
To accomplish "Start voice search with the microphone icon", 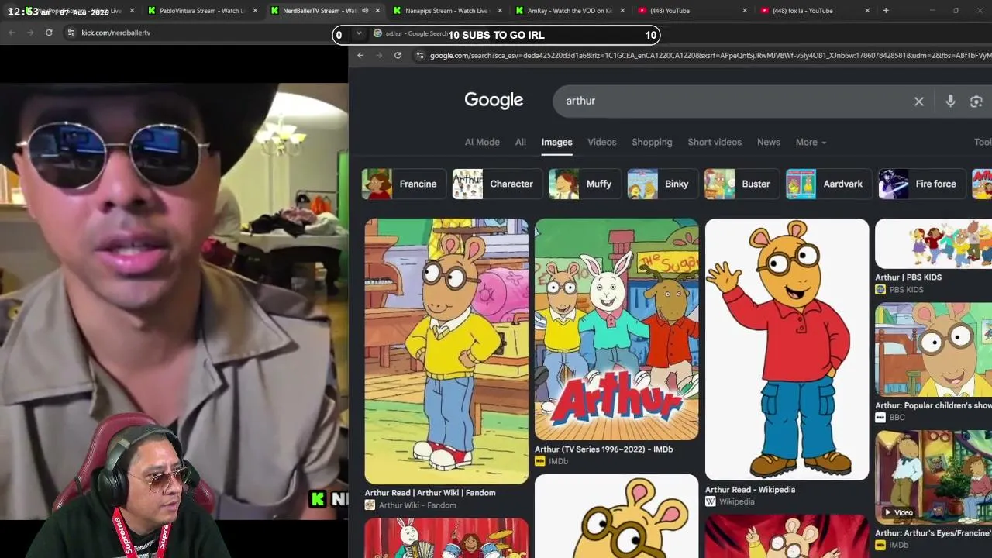I will (x=950, y=102).
